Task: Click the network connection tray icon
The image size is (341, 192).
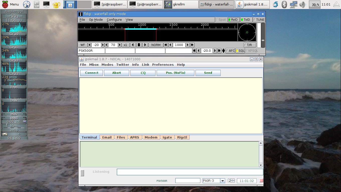Action: 293,4
